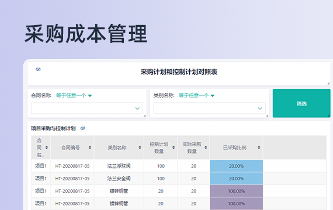Open 等于任意一个 condition dropdown for 合同名称
The height and width of the screenshot is (210, 333).
(x=74, y=96)
